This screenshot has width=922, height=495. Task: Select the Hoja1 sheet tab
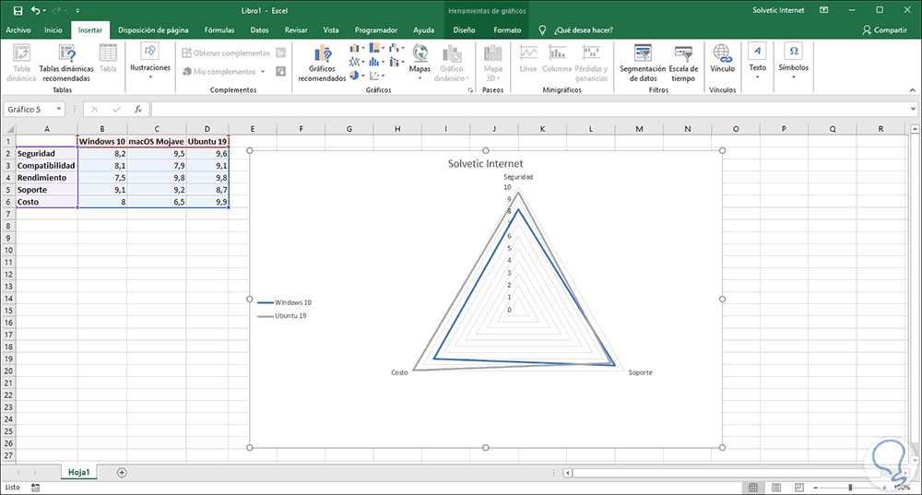click(78, 472)
